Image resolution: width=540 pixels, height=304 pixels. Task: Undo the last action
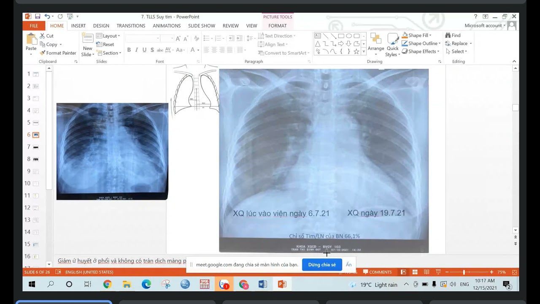(47, 16)
